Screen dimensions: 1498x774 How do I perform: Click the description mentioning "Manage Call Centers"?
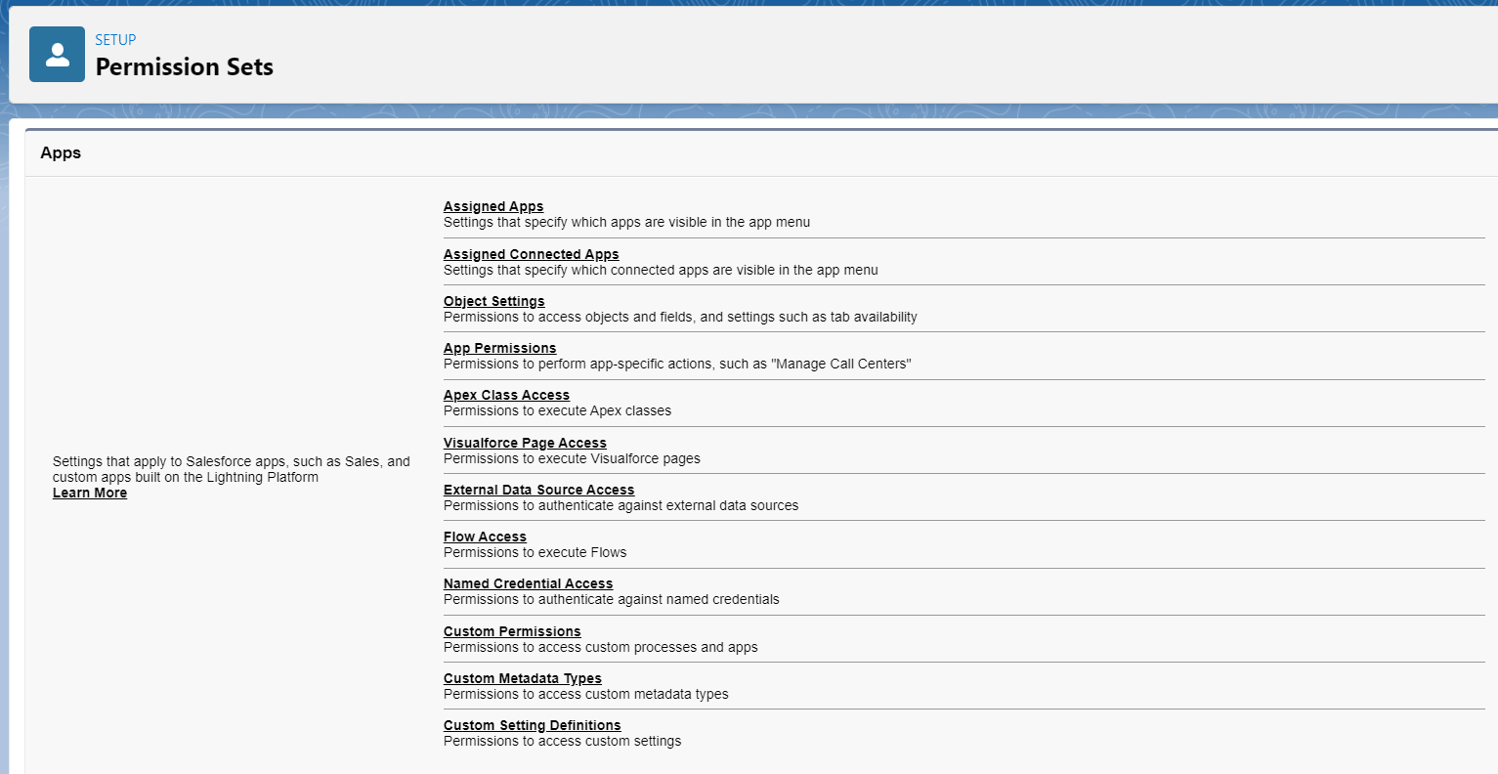coord(677,364)
